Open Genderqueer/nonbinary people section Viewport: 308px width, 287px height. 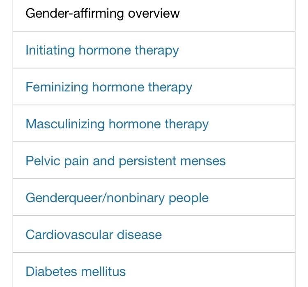coord(117,198)
